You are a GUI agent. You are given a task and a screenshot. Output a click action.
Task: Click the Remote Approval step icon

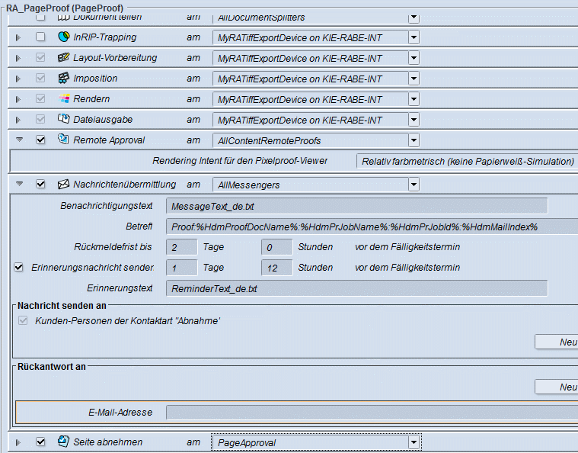[63, 140]
